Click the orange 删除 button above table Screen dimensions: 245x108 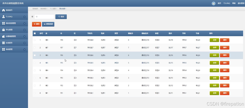pos(36,24)
